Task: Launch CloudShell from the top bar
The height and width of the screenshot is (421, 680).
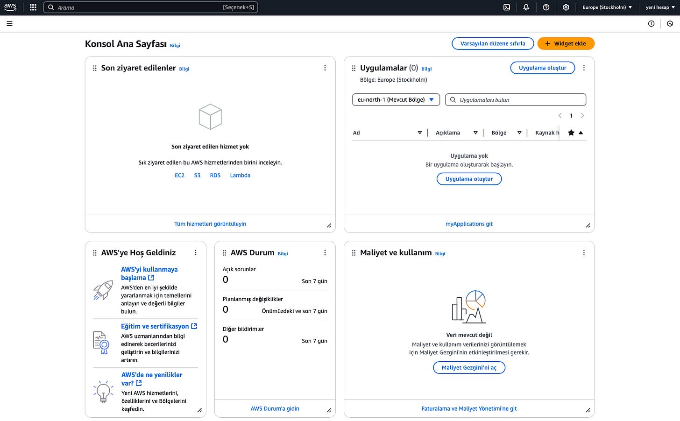Action: (507, 7)
